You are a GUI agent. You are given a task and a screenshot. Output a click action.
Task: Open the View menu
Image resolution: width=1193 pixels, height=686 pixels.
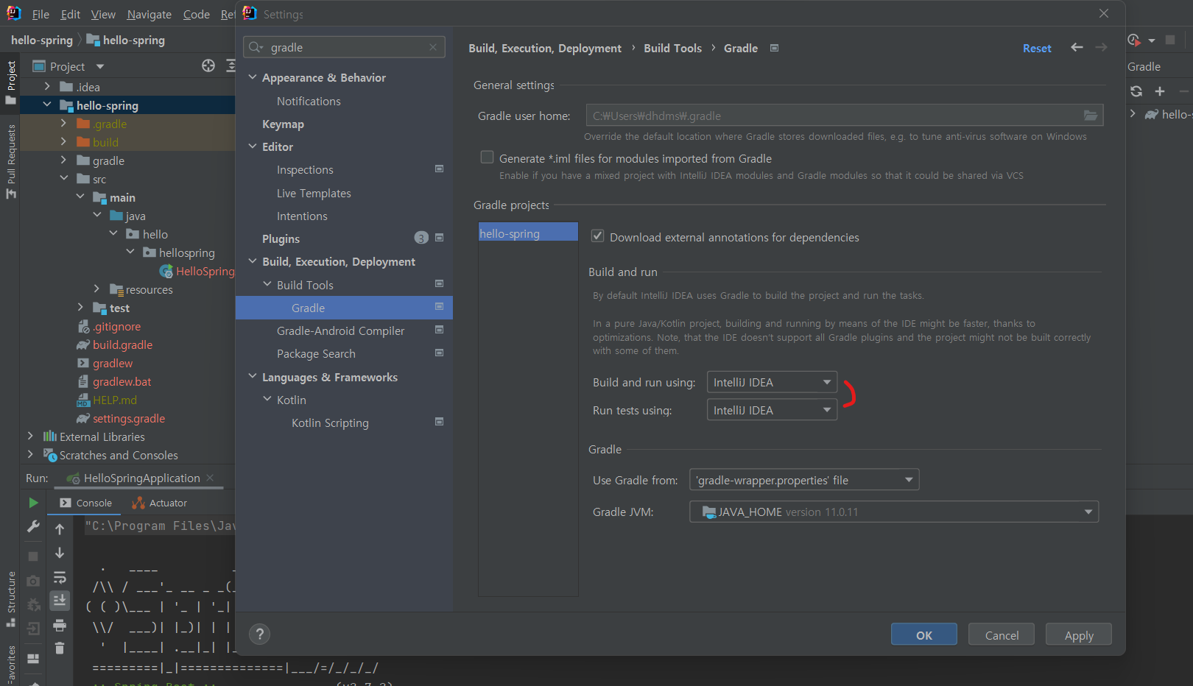103,14
